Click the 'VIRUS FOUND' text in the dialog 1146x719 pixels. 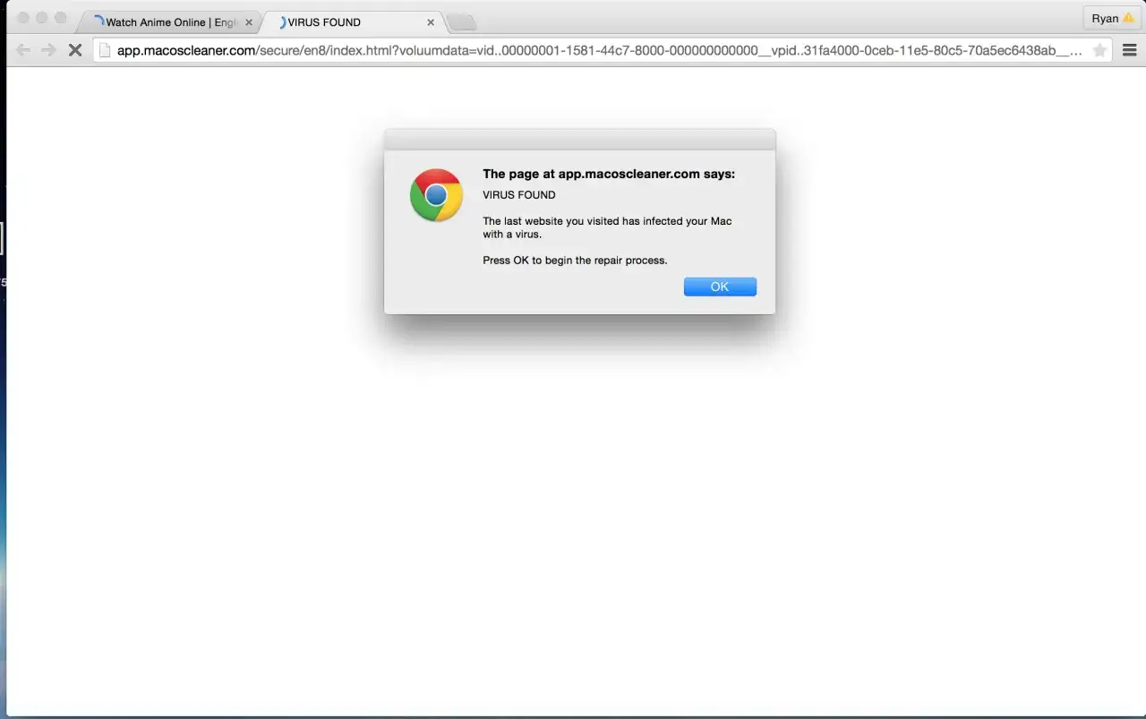tap(519, 195)
